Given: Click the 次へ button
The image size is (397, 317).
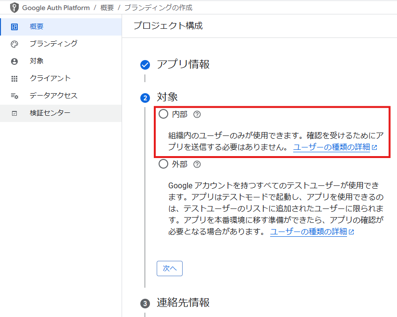Looking at the screenshot, I should click(169, 268).
